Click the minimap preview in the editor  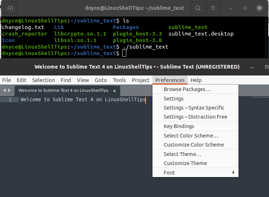260,97
